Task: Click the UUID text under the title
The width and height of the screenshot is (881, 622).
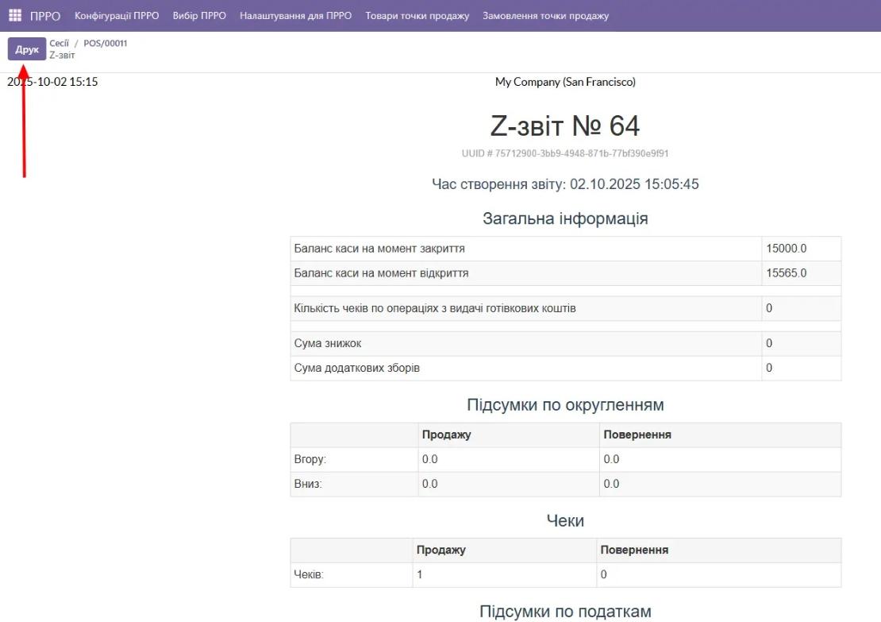Action: (x=566, y=153)
